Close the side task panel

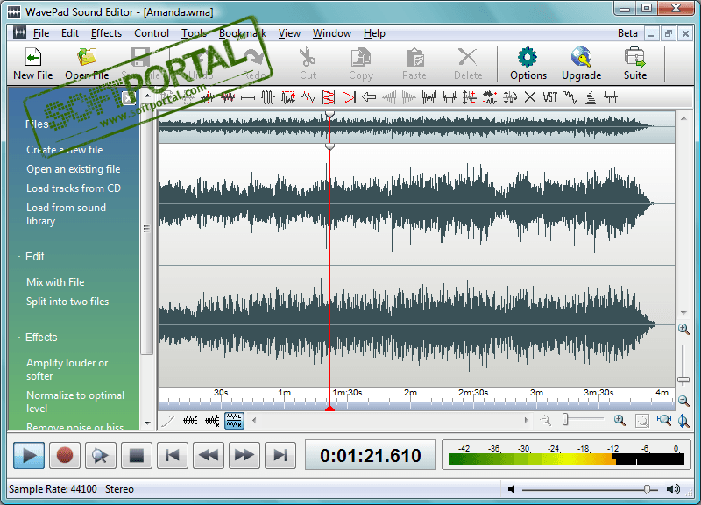[128, 97]
